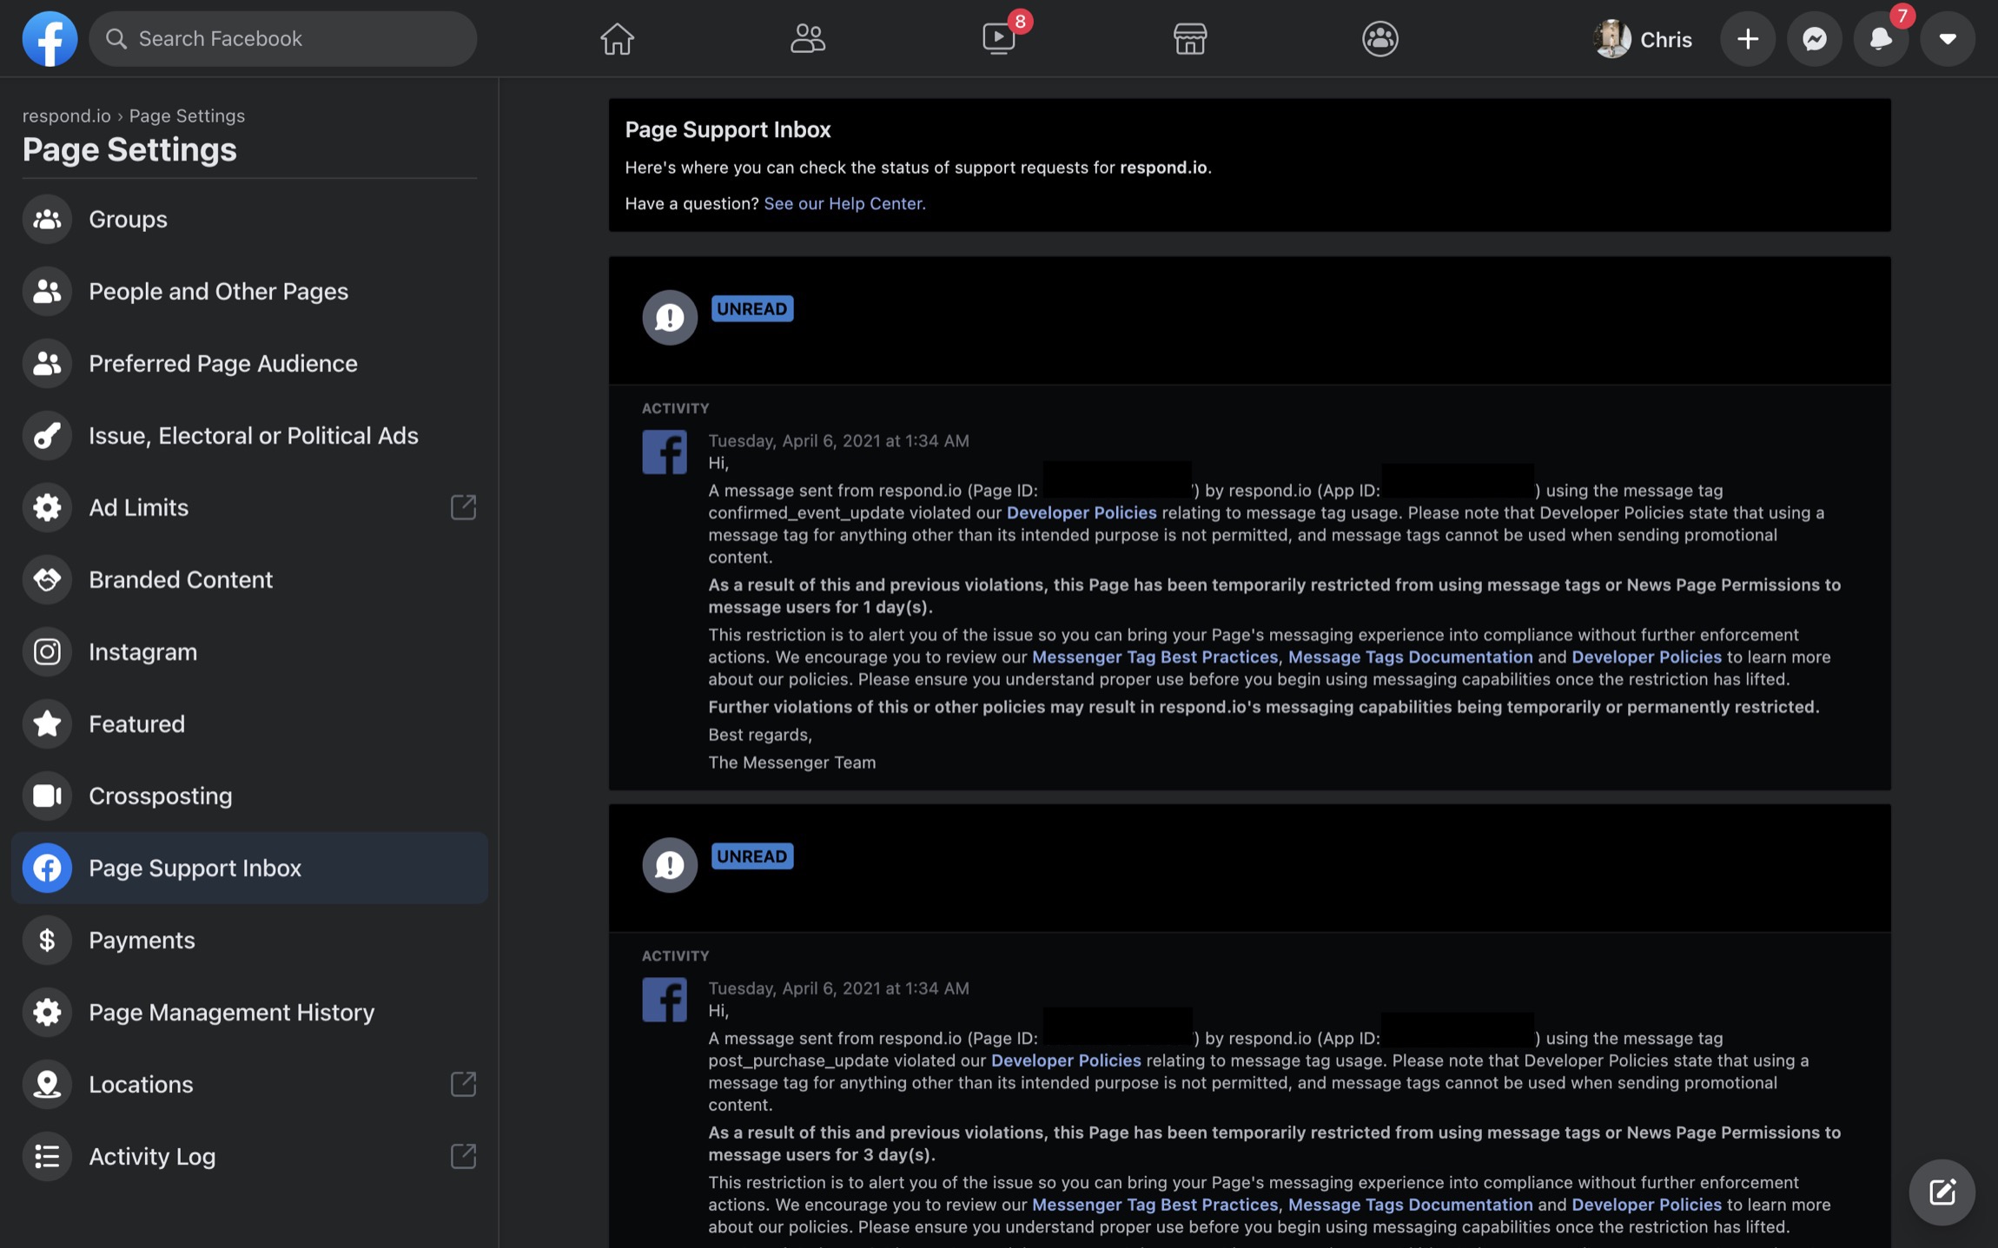Open the Marketplace icon

coord(1189,38)
